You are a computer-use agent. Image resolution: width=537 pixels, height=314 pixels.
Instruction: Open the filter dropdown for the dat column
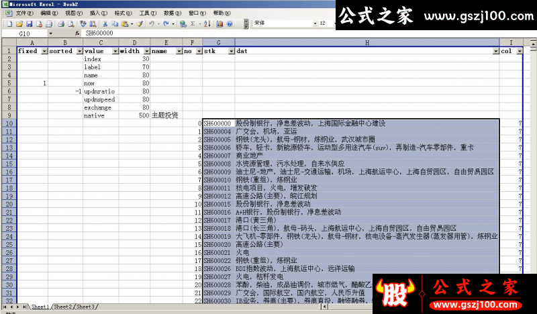[x=496, y=51]
